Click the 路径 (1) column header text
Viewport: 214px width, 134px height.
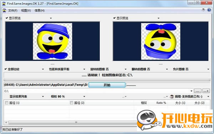(x=14, y=103)
